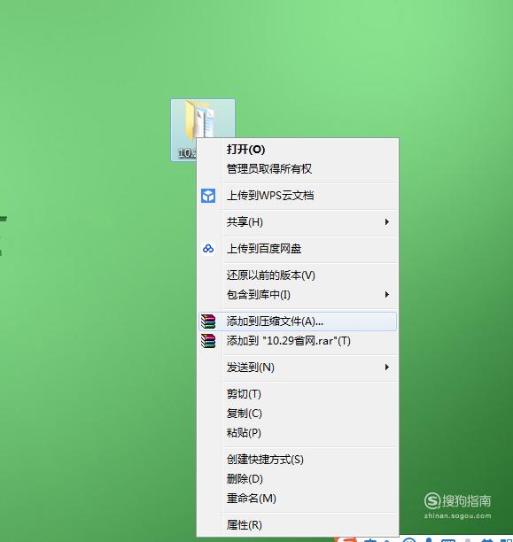The image size is (513, 542).
Task: Choose 剪切(T) from the menu
Action: click(298, 394)
